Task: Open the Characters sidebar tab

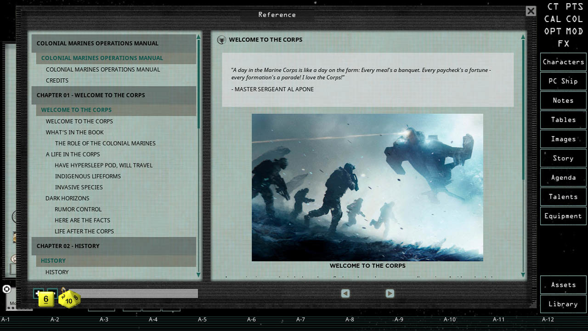Action: click(x=563, y=62)
